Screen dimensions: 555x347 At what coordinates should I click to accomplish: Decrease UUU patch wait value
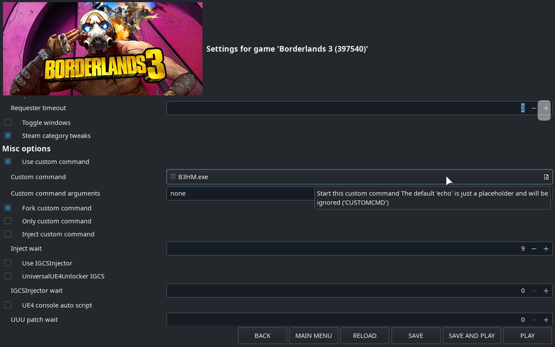pos(534,320)
